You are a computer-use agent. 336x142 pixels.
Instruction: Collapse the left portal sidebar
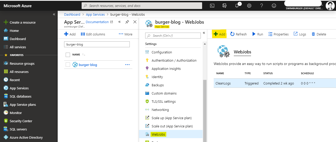(54, 14)
